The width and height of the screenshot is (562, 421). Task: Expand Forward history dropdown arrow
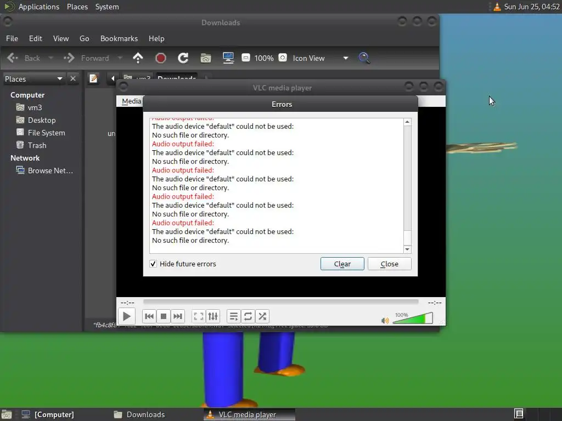point(120,58)
